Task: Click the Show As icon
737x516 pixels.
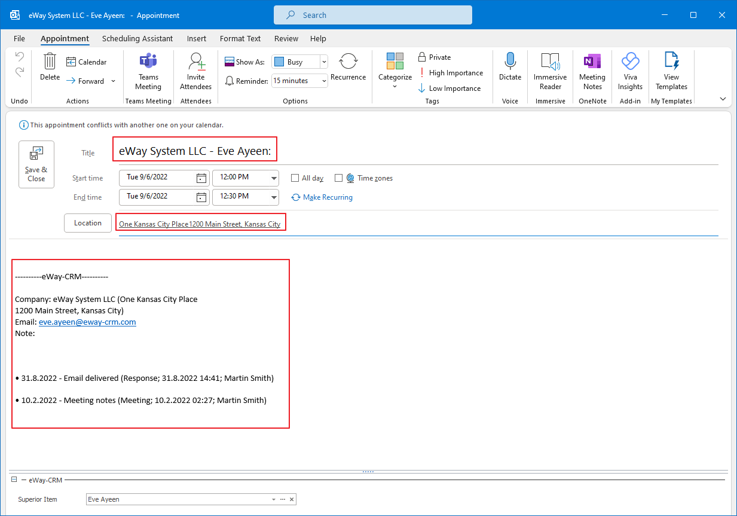Action: [230, 62]
